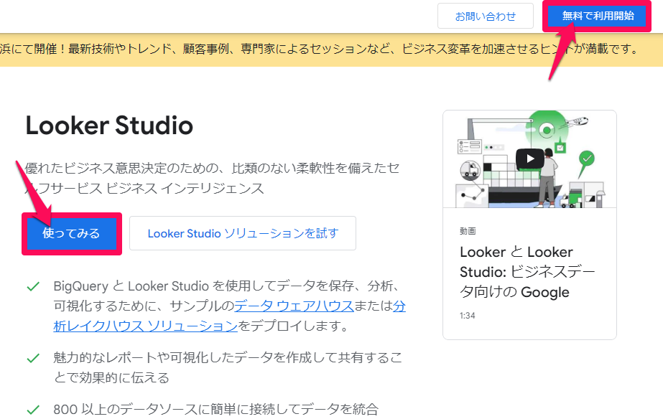This screenshot has height=419, width=663.
Task: Open the 分析レイクハウス ソリューション link
Action: [x=145, y=326]
